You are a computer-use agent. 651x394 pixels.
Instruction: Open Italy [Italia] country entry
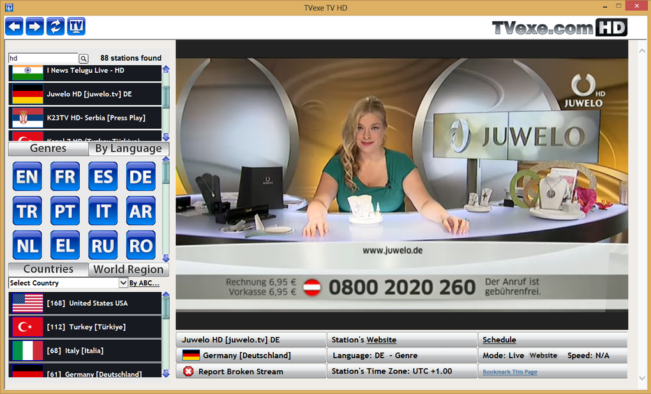tap(85, 351)
